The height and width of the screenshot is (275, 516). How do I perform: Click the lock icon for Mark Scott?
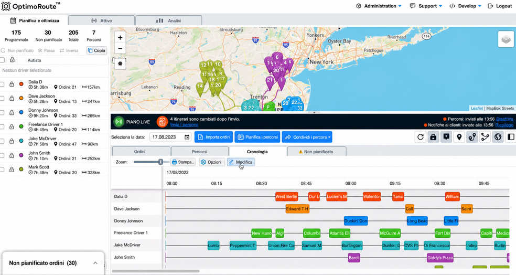[x=12, y=170]
